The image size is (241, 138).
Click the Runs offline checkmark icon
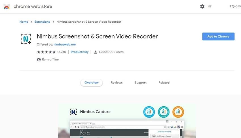(39, 59)
